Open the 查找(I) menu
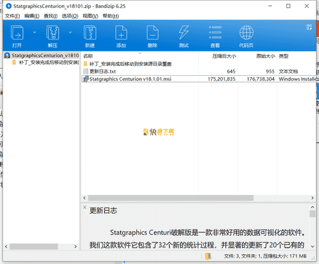The image size is (319, 264). tap(51, 16)
